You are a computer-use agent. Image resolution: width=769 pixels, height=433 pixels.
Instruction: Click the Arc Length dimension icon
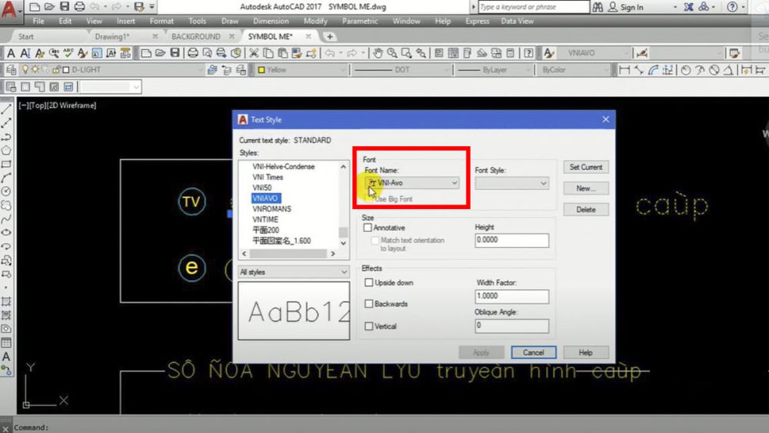point(653,70)
